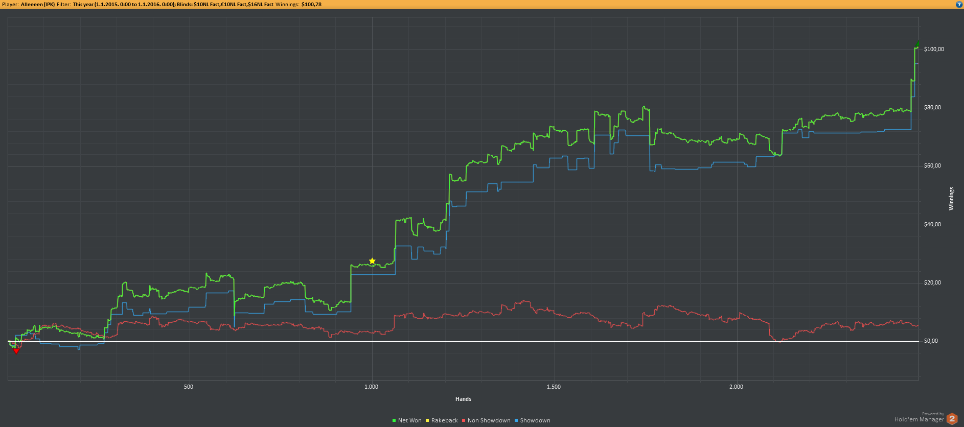Open the blue help question mark icon

click(x=959, y=4)
